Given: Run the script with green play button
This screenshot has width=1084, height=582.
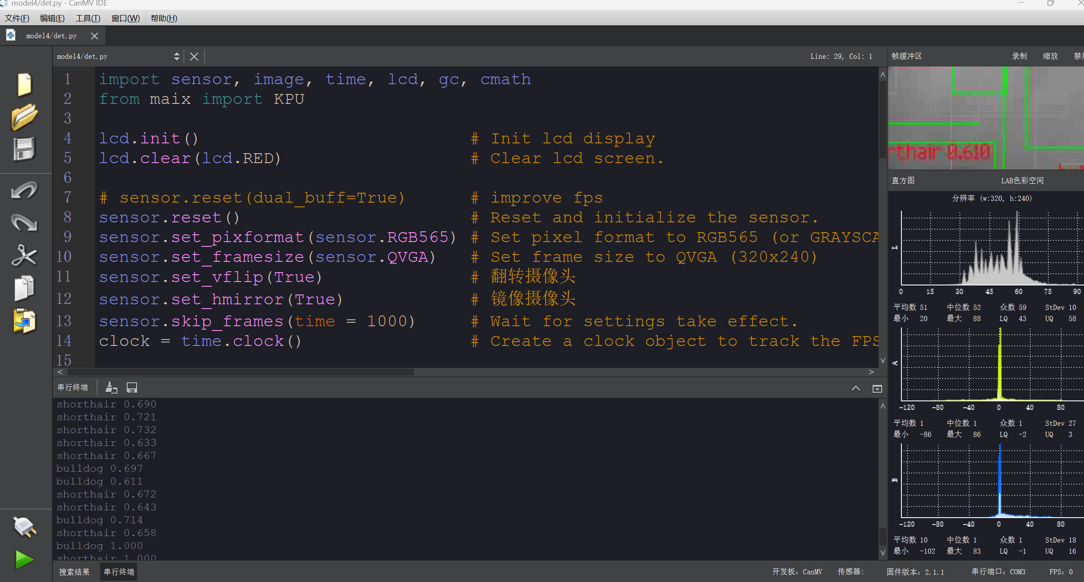Looking at the screenshot, I should click(x=24, y=559).
